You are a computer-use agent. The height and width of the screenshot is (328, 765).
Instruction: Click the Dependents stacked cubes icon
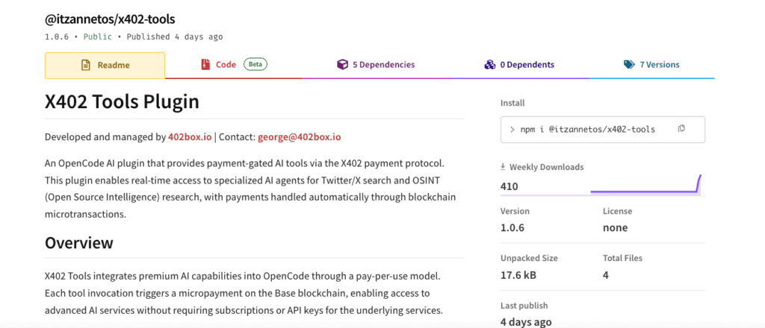tap(490, 65)
